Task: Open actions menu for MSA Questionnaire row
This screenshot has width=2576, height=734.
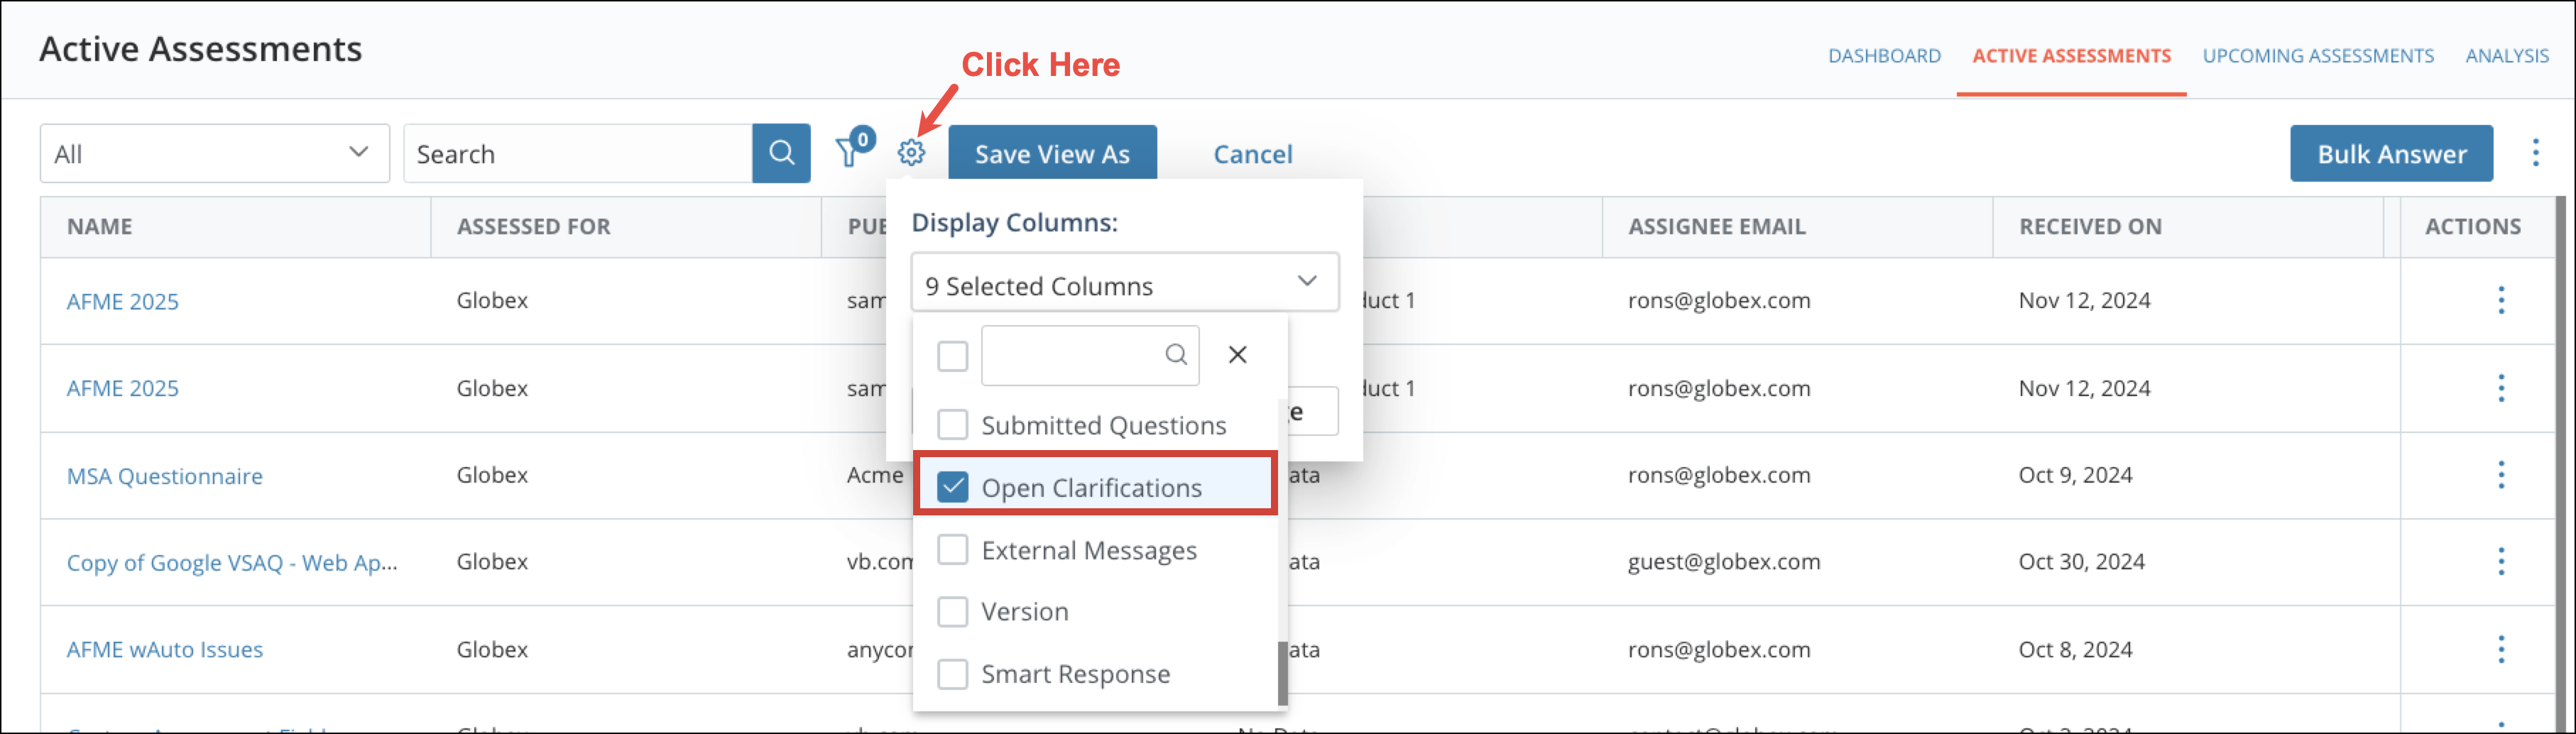Action: pos(2500,475)
